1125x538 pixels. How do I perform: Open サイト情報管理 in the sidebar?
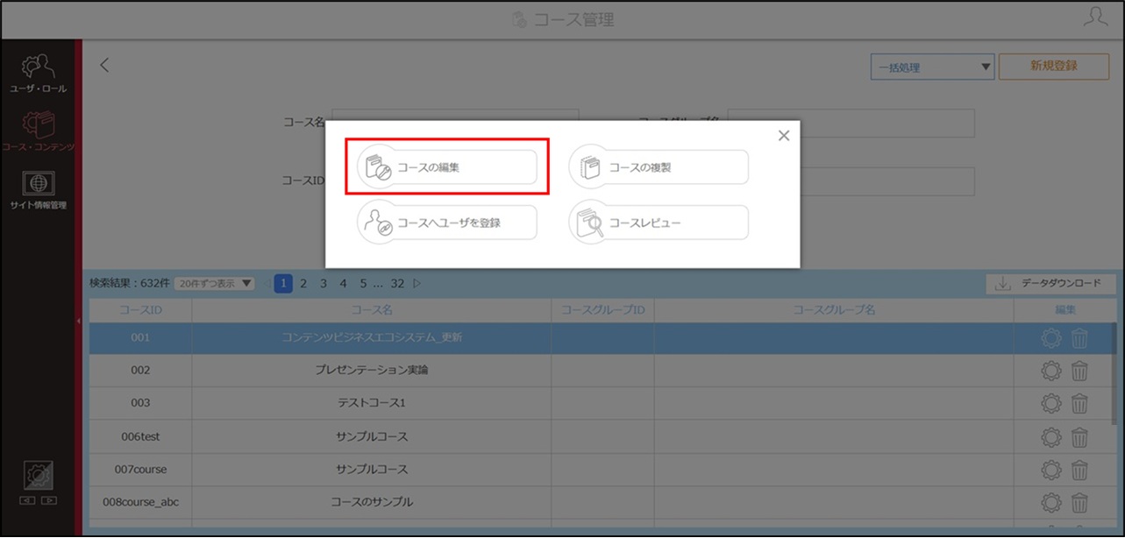click(x=39, y=191)
